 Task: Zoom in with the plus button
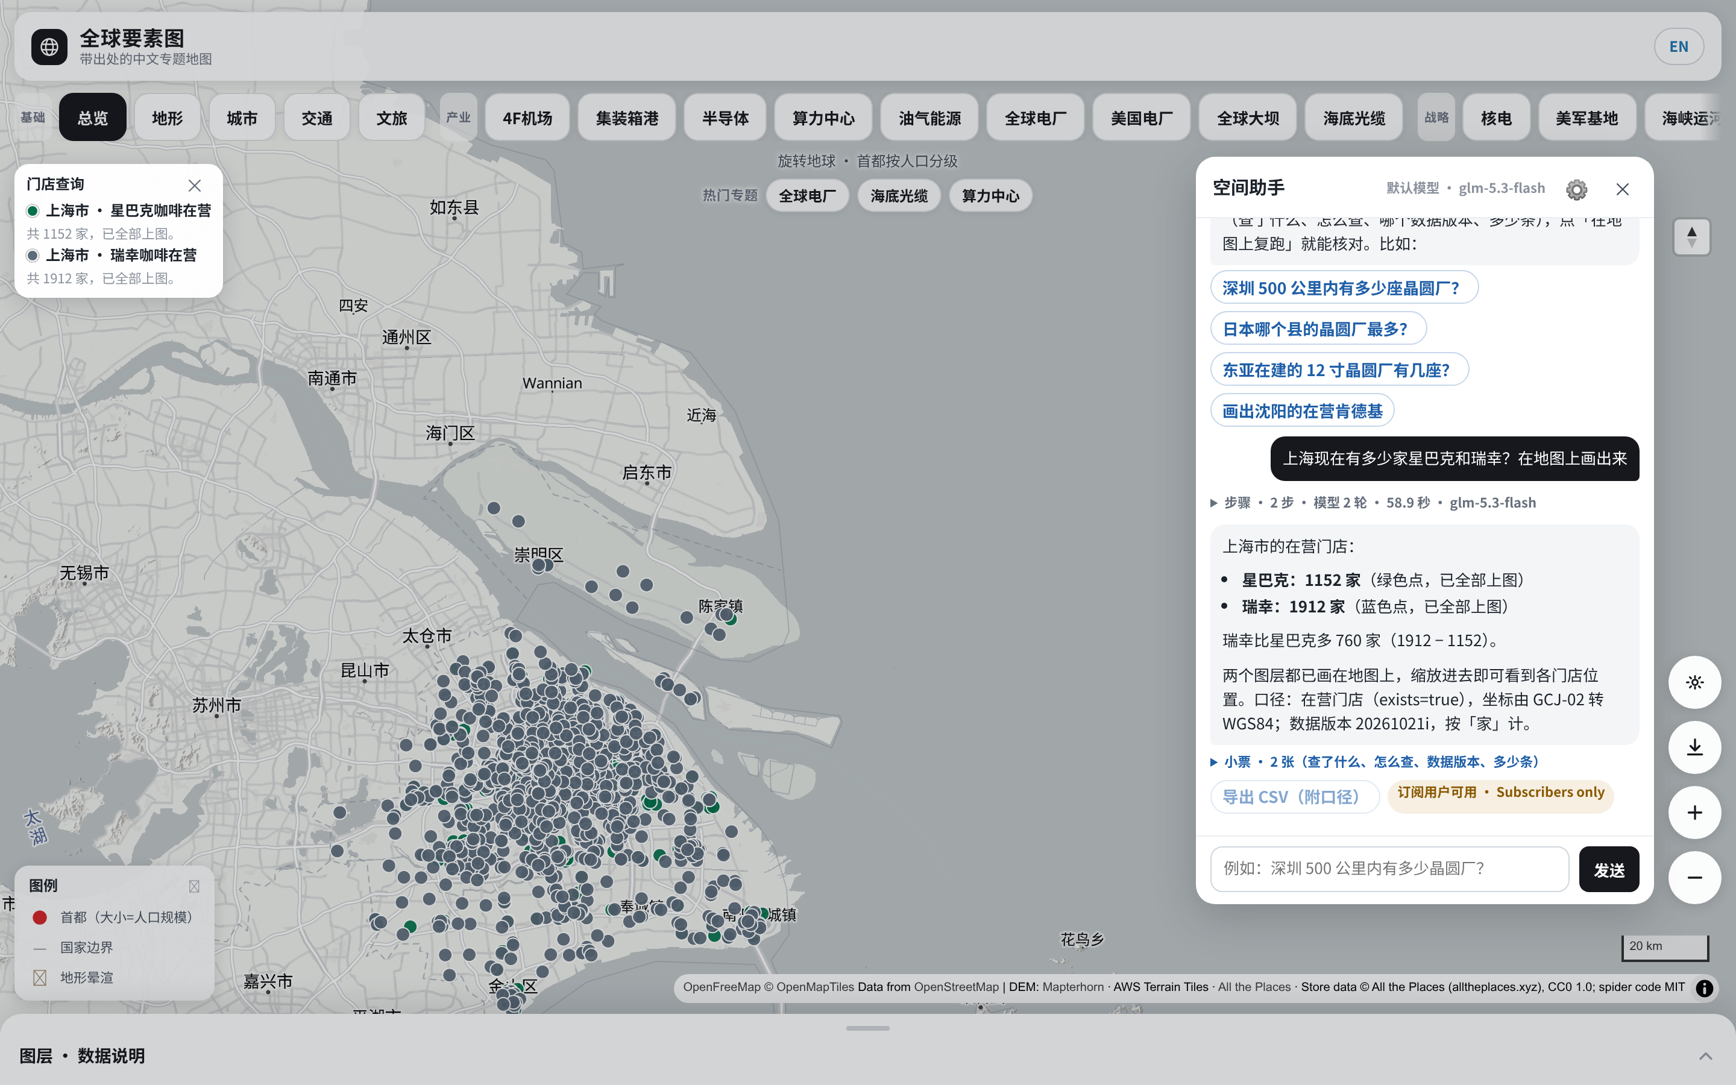pos(1694,813)
